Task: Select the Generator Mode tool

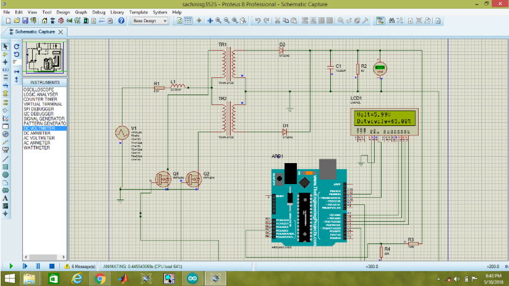Action: (x=5, y=134)
